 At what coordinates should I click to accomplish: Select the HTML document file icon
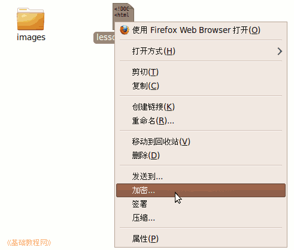point(123,13)
